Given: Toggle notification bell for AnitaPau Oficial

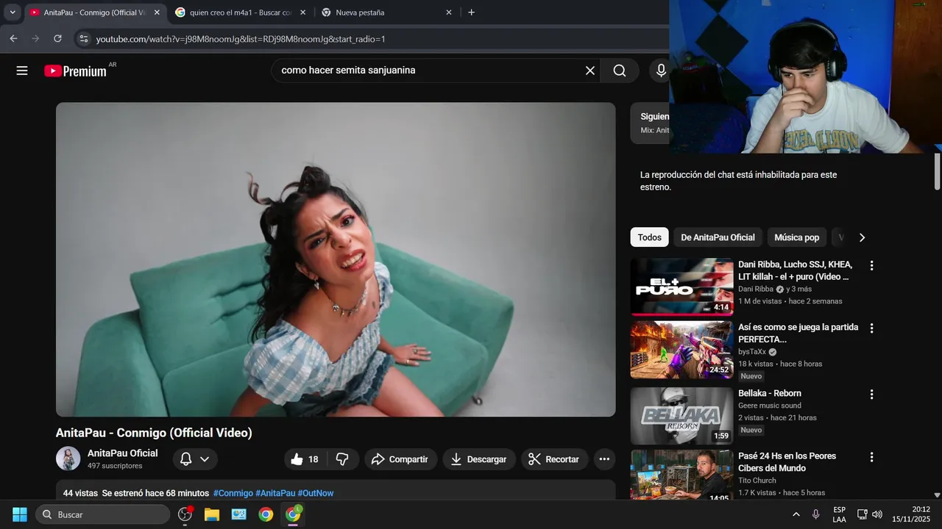Looking at the screenshot, I should click(x=195, y=459).
